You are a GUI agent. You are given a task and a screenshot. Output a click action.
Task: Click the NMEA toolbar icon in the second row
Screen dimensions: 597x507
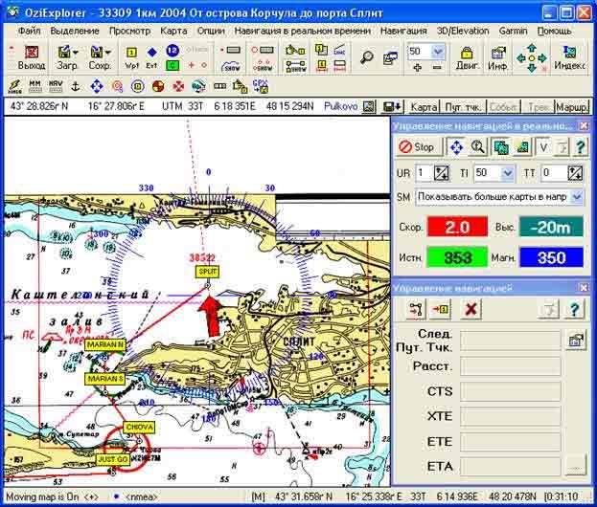coord(14,86)
